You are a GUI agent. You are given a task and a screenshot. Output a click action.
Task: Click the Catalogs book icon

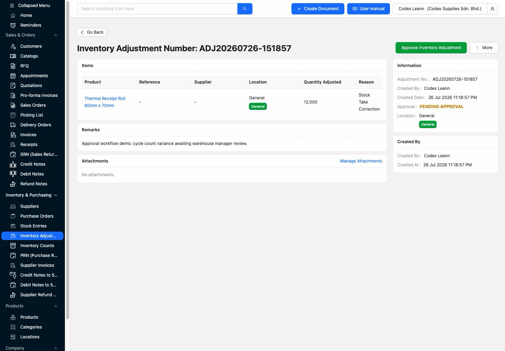13,56
